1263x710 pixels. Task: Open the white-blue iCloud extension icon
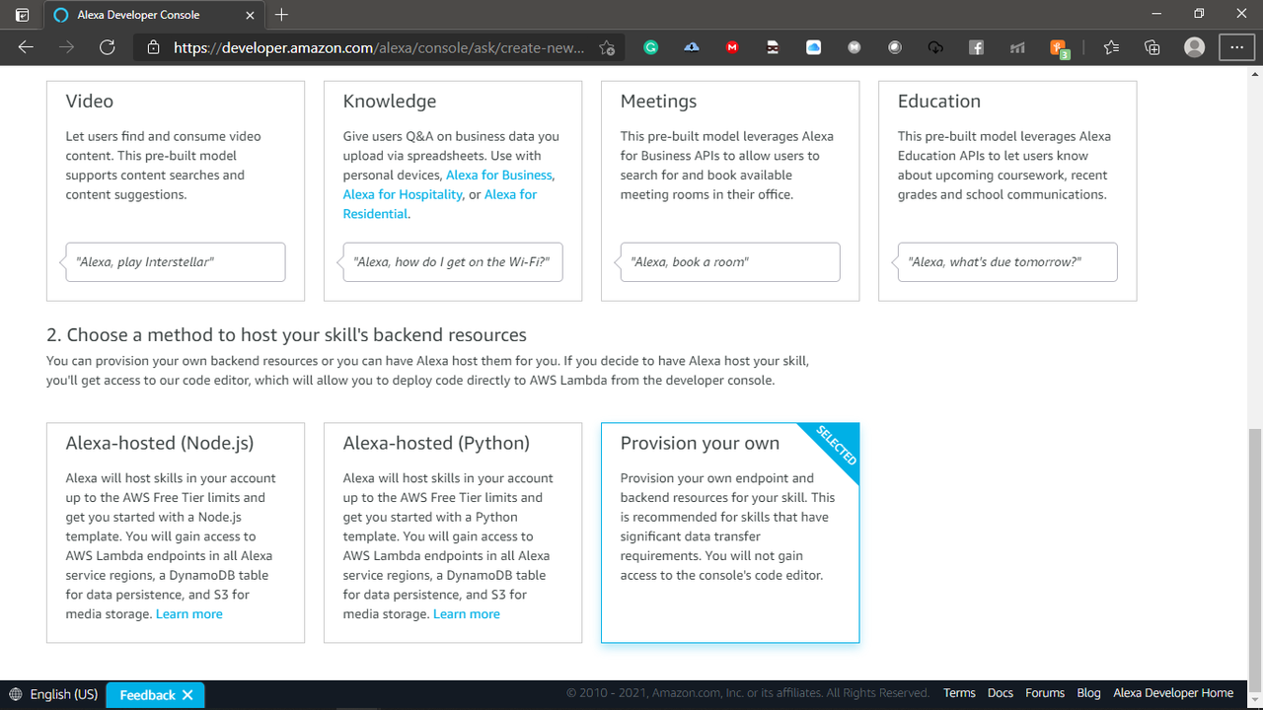813,46
